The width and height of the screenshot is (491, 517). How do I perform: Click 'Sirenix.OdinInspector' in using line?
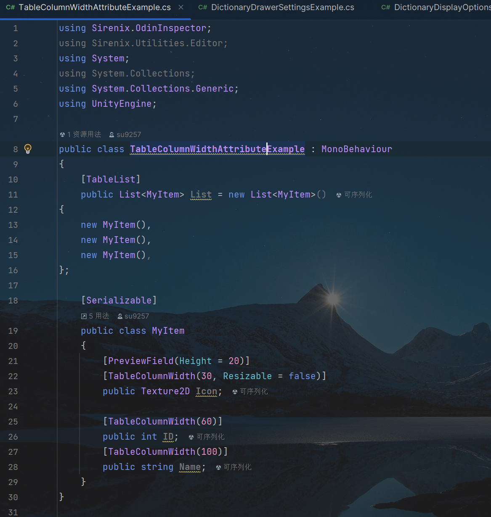pos(149,28)
